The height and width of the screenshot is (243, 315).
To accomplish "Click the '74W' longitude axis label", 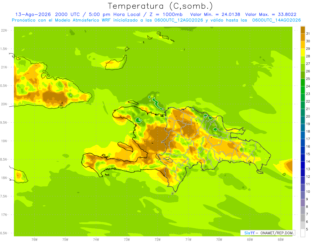I will (x=96, y=239).
